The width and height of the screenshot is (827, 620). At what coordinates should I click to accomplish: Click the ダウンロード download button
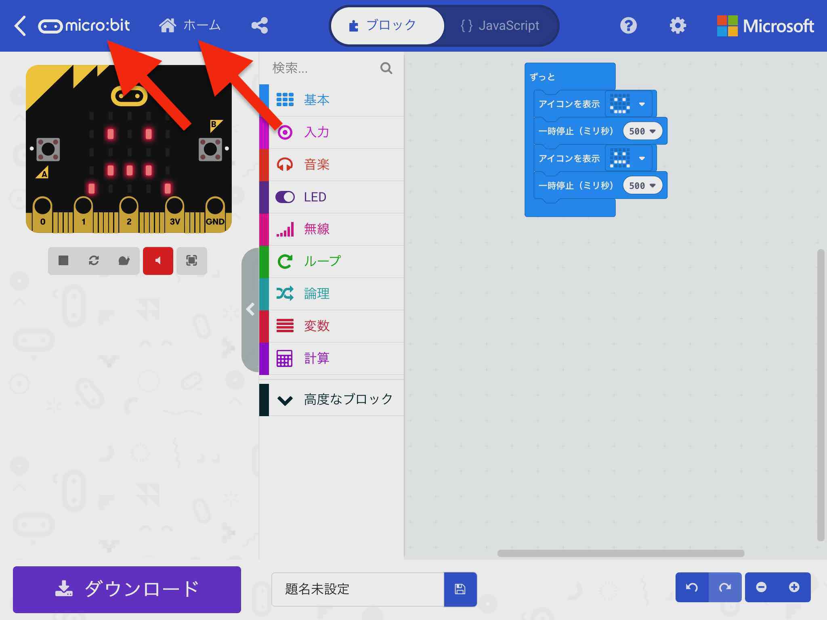[x=126, y=590]
